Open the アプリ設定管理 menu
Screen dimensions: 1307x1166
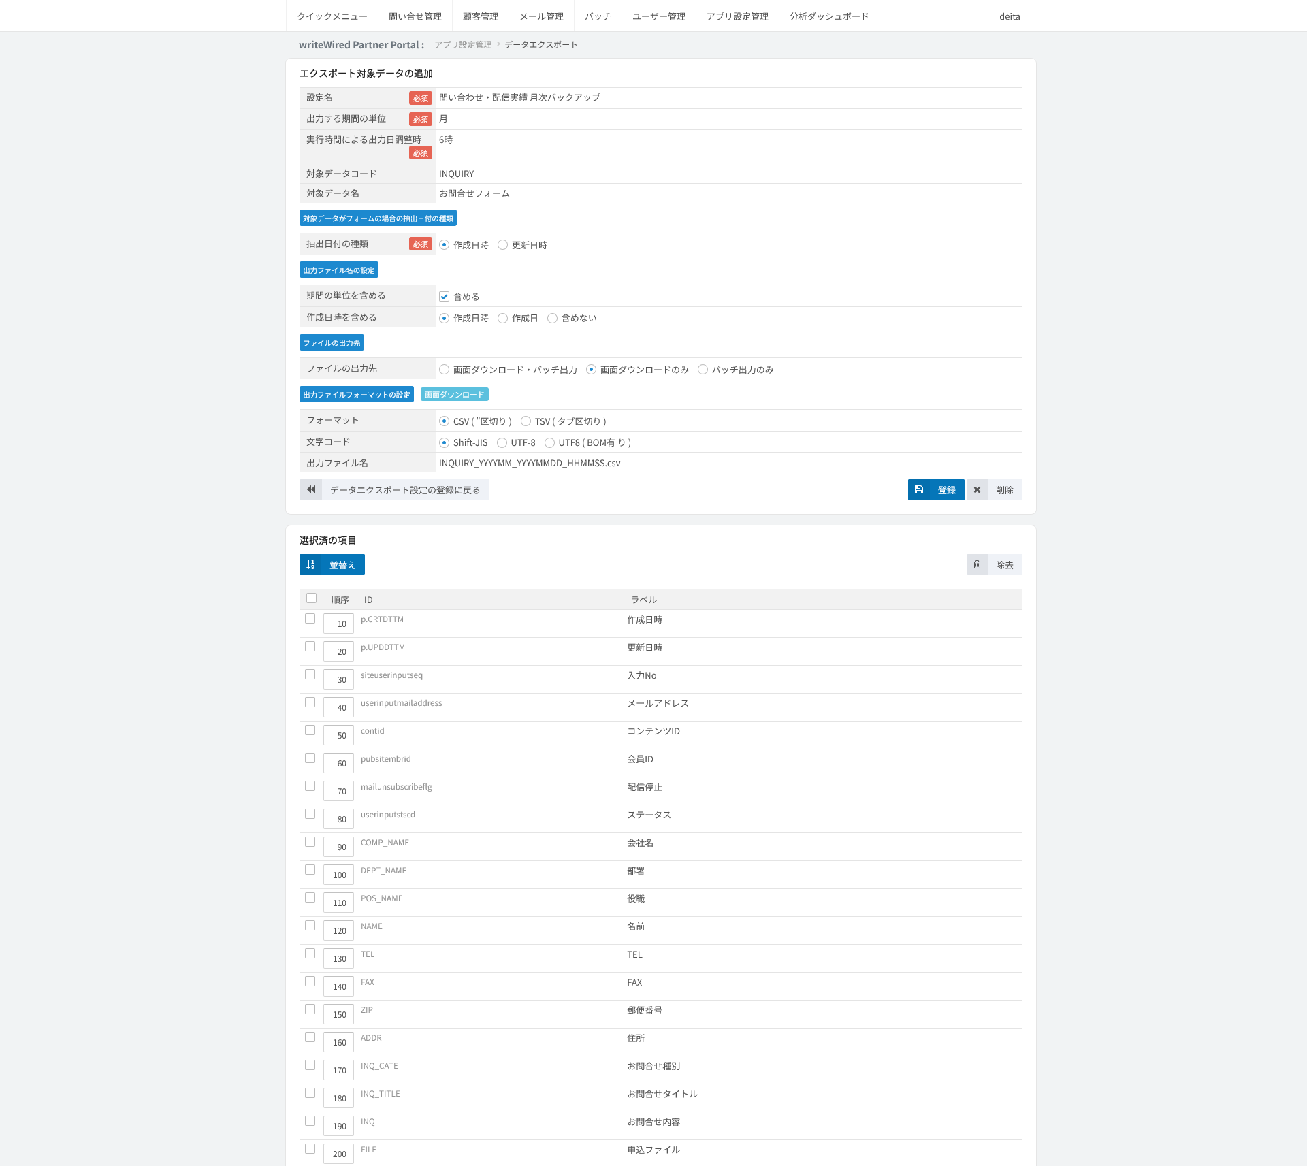(737, 16)
